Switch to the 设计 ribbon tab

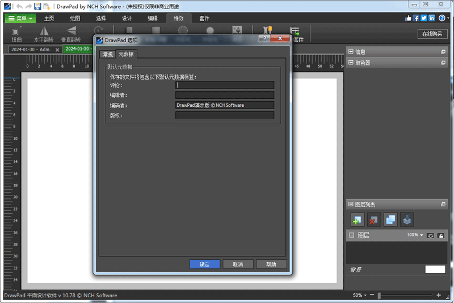(x=127, y=18)
